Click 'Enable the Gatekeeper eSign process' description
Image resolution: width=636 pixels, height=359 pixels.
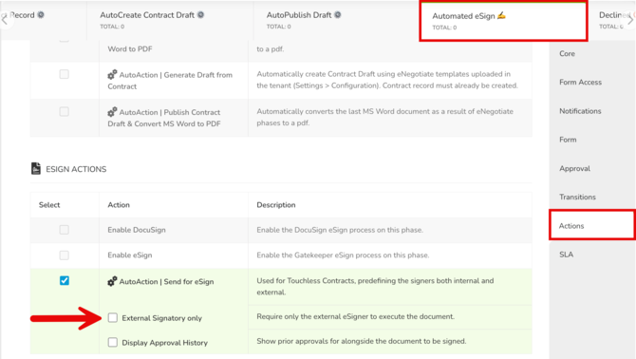click(x=343, y=255)
